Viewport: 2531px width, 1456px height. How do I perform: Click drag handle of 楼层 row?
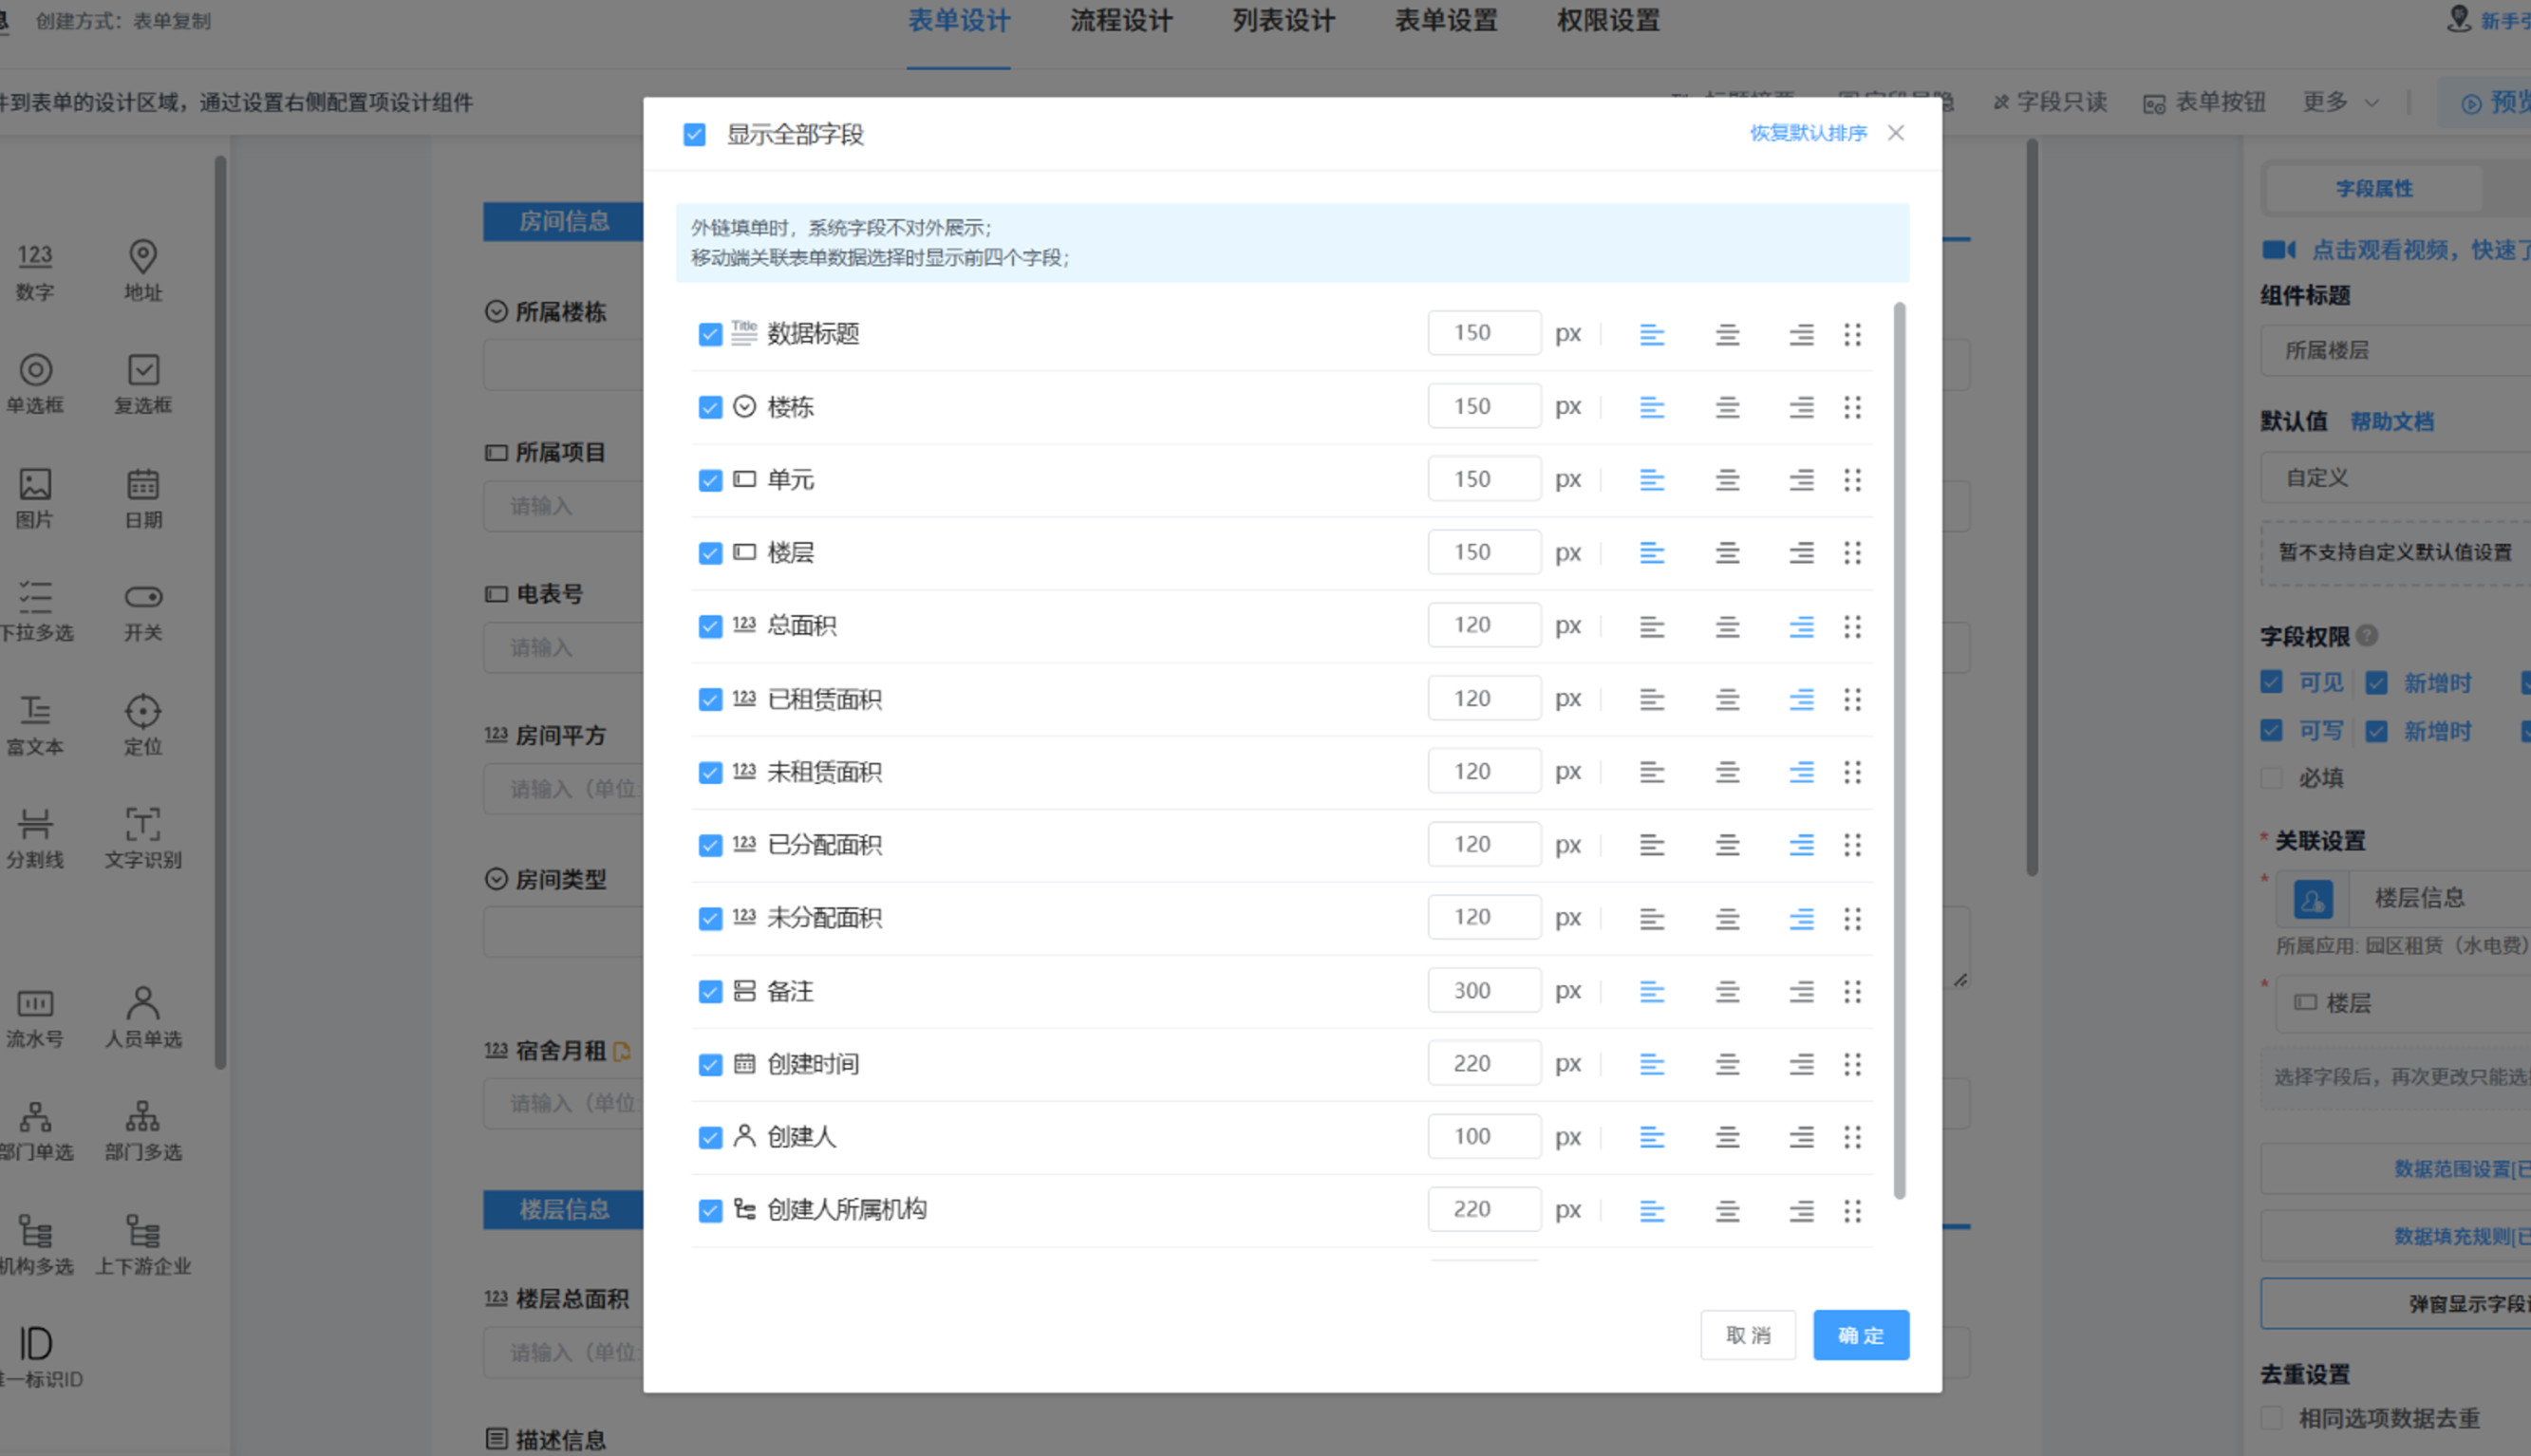[1852, 553]
